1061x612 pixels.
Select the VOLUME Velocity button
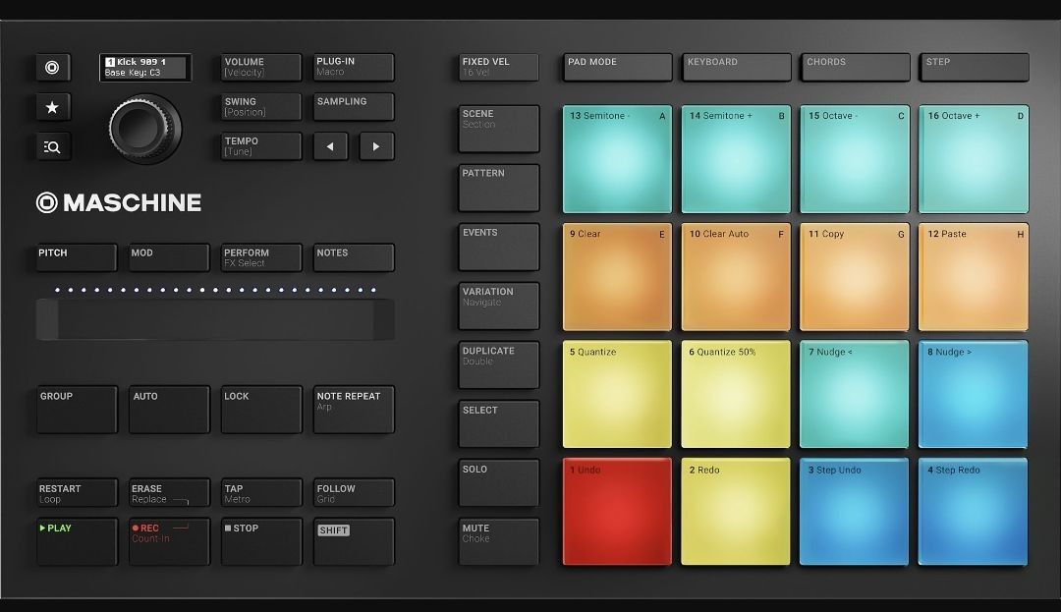(261, 68)
